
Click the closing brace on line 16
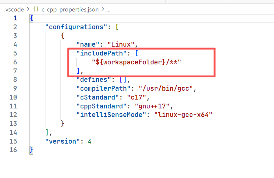click(x=31, y=150)
